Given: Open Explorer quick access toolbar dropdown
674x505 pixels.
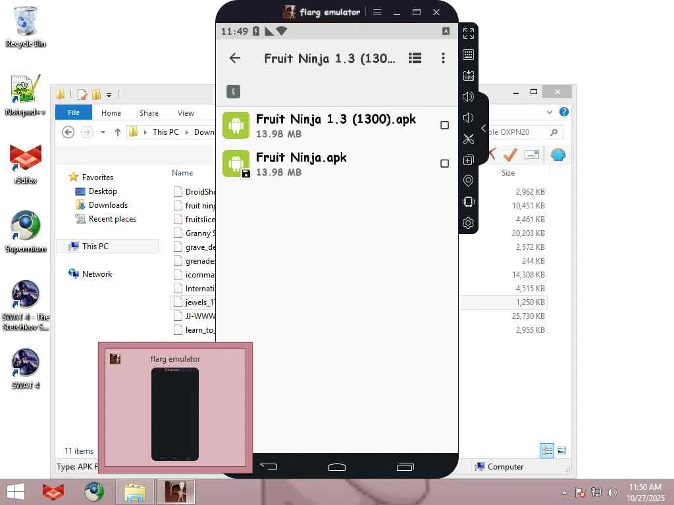Looking at the screenshot, I should click(109, 95).
